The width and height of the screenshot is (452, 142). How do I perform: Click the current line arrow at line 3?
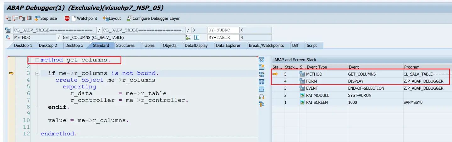point(12,73)
